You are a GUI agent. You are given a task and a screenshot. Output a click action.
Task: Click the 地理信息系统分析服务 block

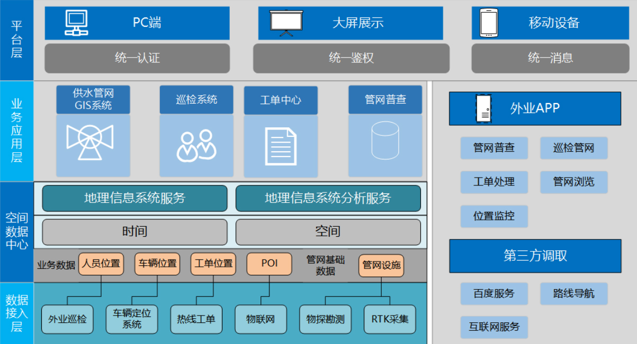pos(328,198)
